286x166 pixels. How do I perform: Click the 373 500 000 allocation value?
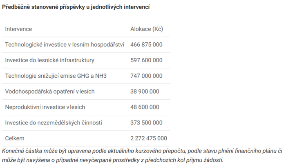pos(146,122)
